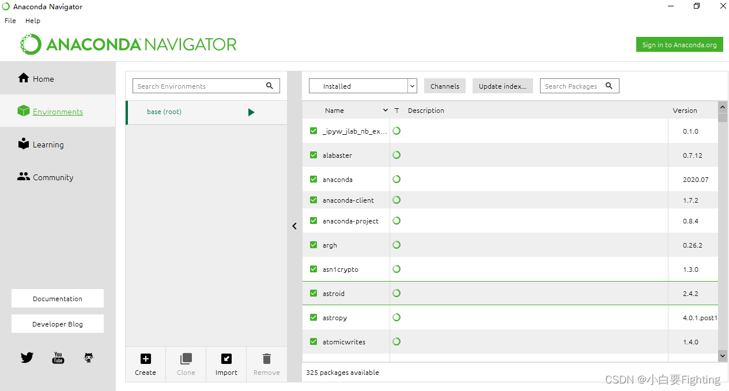The height and width of the screenshot is (391, 729).
Task: Open the Home section icon
Action: point(24,78)
